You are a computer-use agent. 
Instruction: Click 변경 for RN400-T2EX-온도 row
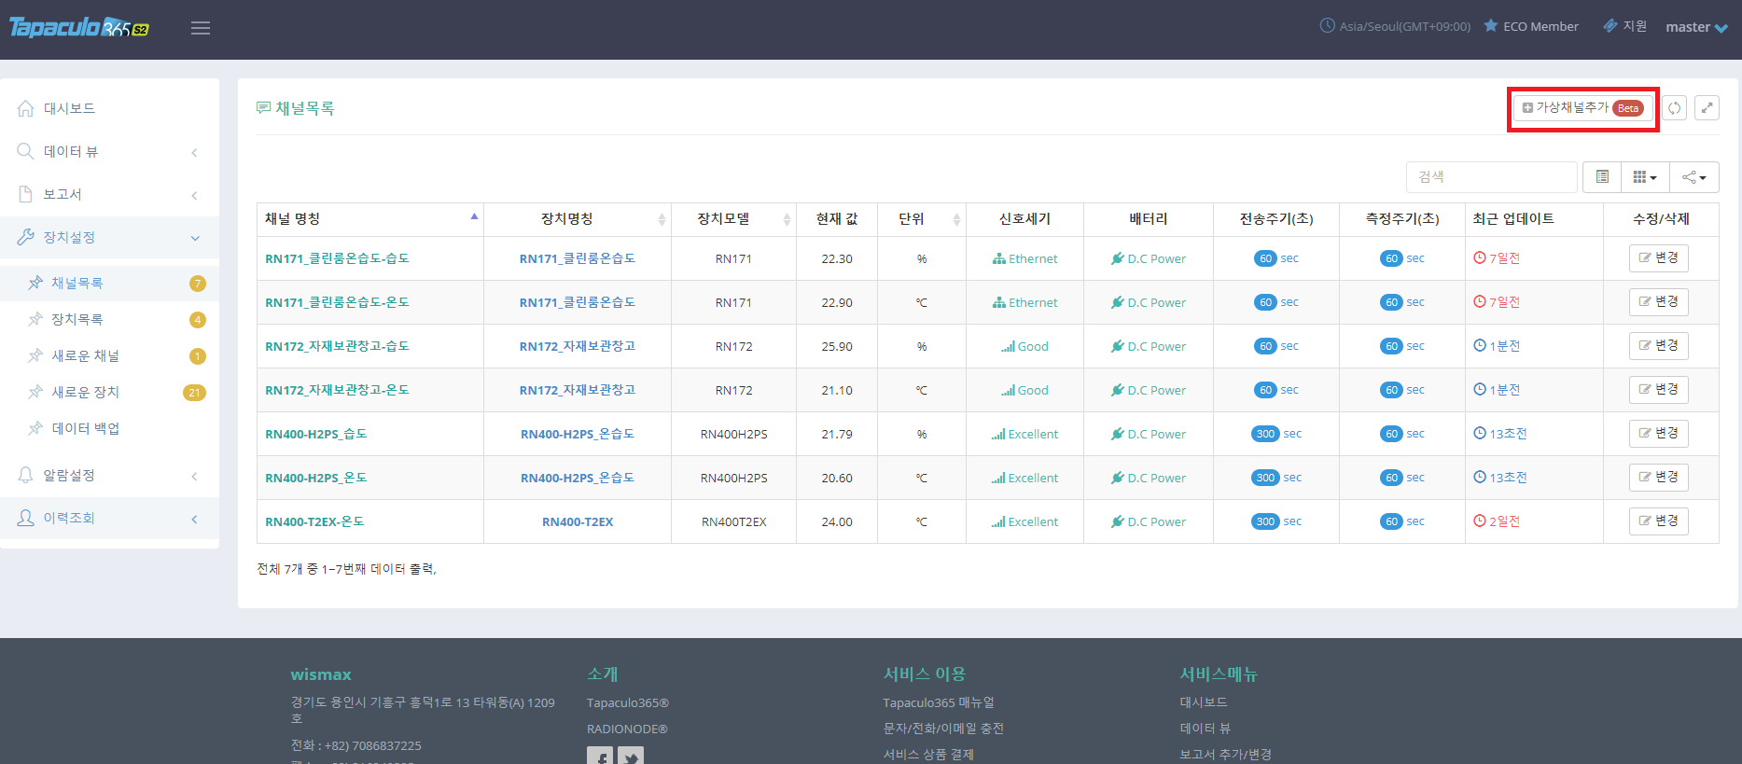coord(1658,521)
